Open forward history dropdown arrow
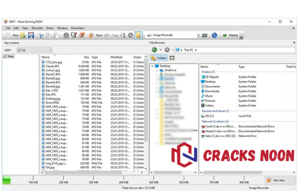The width and height of the screenshot is (299, 192). pos(173,50)
